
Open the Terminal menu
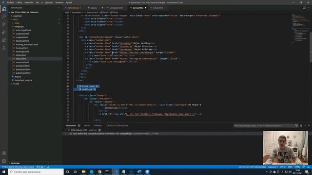(x=59, y=2)
